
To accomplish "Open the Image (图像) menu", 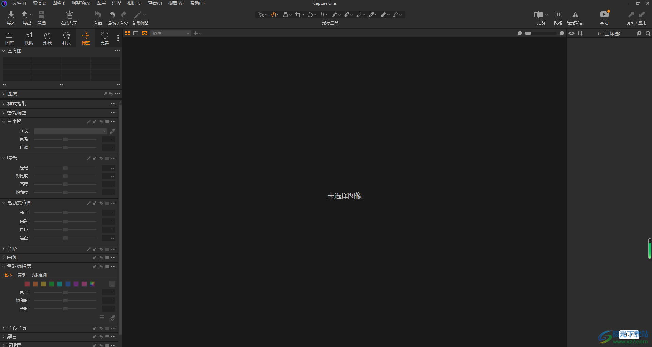I will (59, 3).
